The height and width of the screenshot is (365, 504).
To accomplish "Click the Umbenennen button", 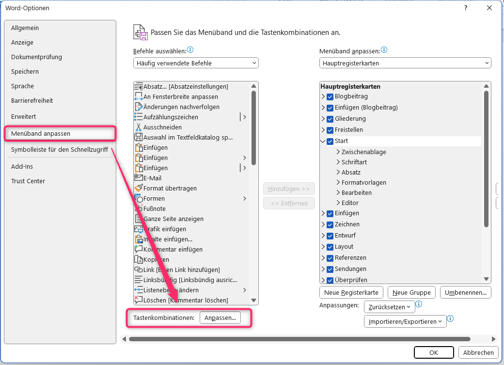I will click(x=465, y=292).
